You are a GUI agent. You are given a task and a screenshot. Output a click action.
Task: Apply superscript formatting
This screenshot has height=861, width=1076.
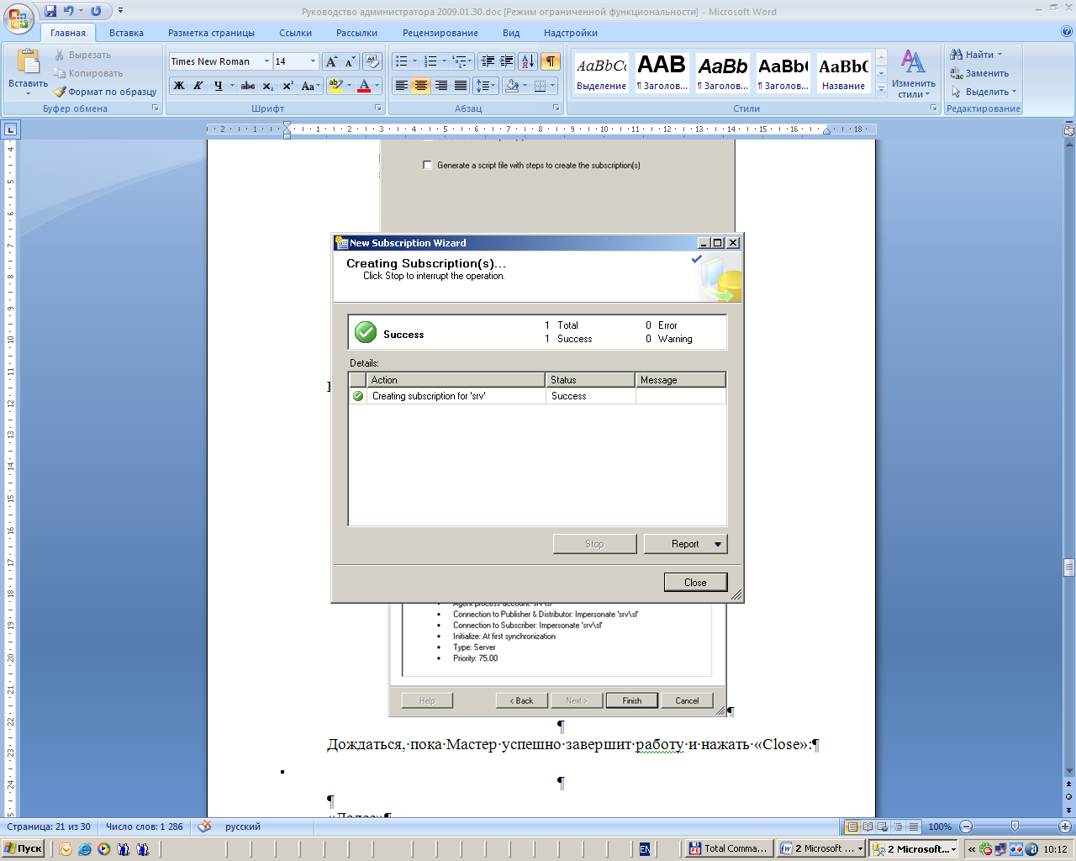287,86
